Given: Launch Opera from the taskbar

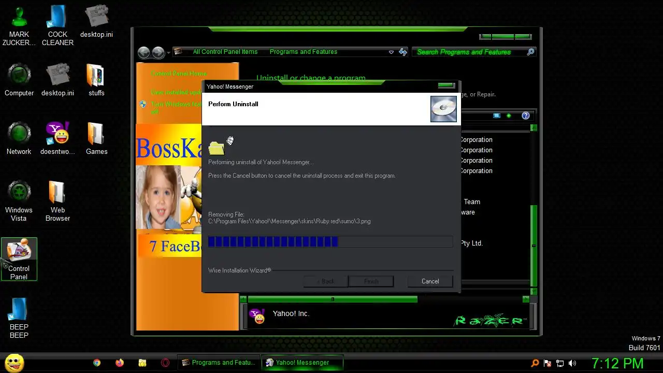Looking at the screenshot, I should (165, 363).
